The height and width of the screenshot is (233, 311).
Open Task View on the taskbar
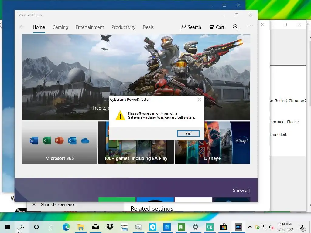51,227
